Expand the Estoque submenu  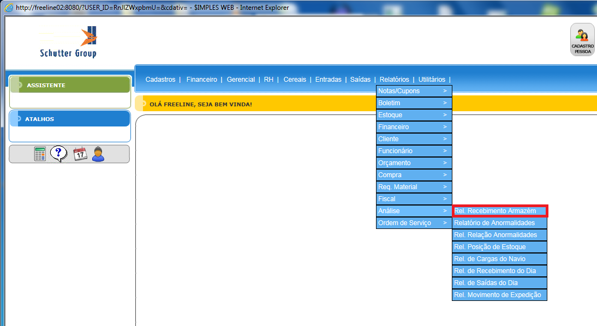coord(414,115)
